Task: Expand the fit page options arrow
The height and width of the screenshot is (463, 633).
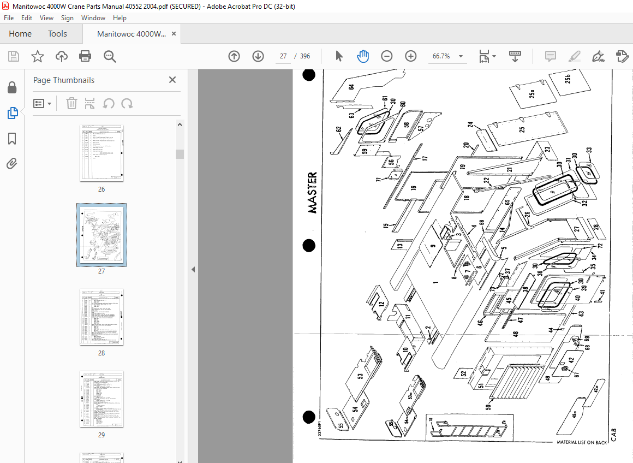Action: [x=494, y=56]
